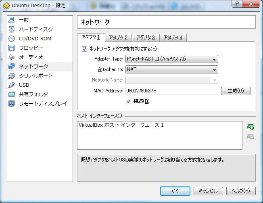Open the Attached to NAT dropdown
The image size is (263, 203).
point(172,69)
